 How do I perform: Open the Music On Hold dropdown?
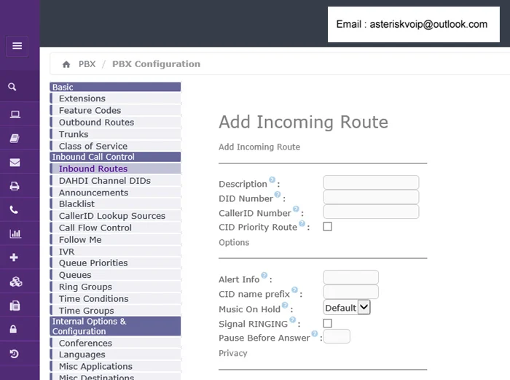click(x=347, y=307)
